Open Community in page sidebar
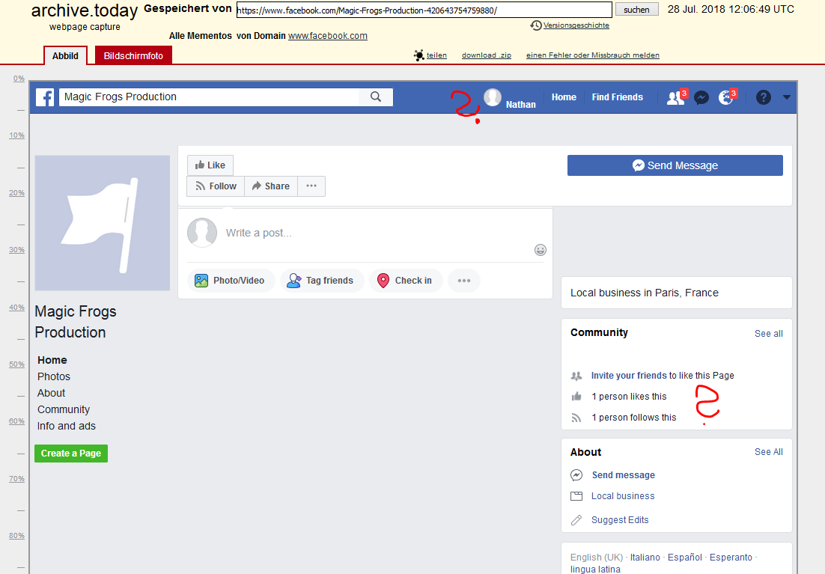825x574 pixels. pyautogui.click(x=64, y=410)
